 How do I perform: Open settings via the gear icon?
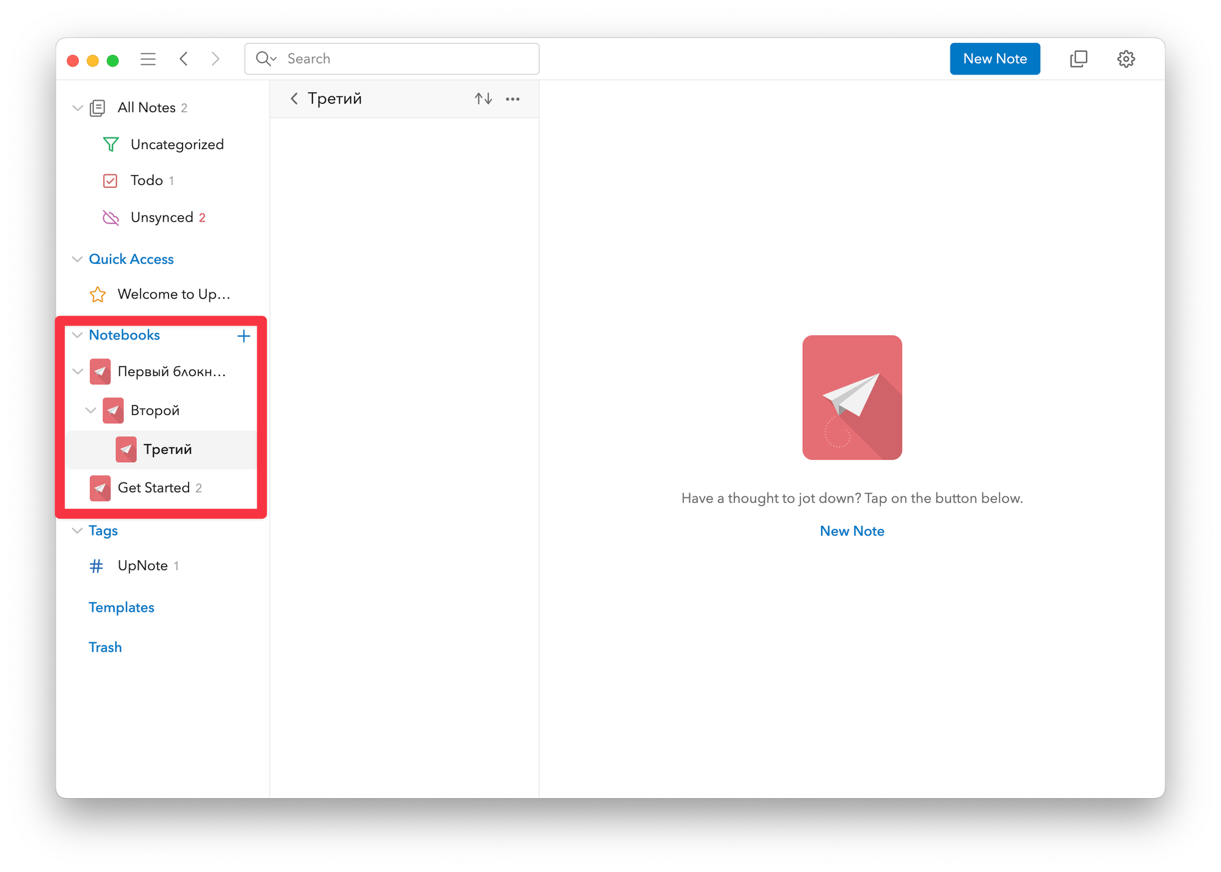coord(1126,59)
